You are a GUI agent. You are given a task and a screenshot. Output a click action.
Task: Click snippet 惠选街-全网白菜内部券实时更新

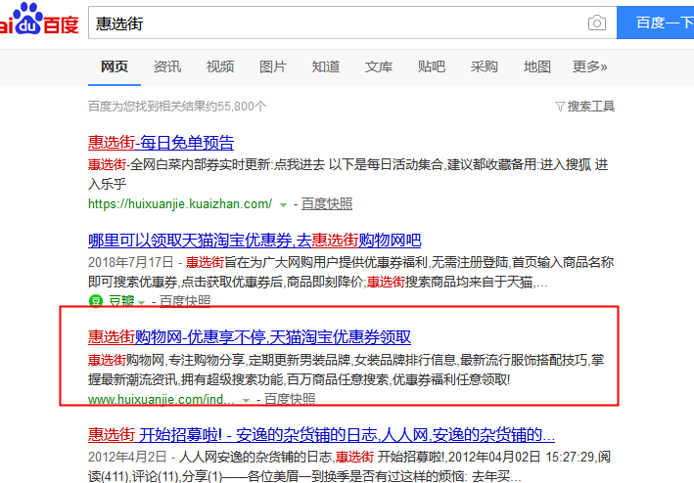pyautogui.click(x=347, y=174)
